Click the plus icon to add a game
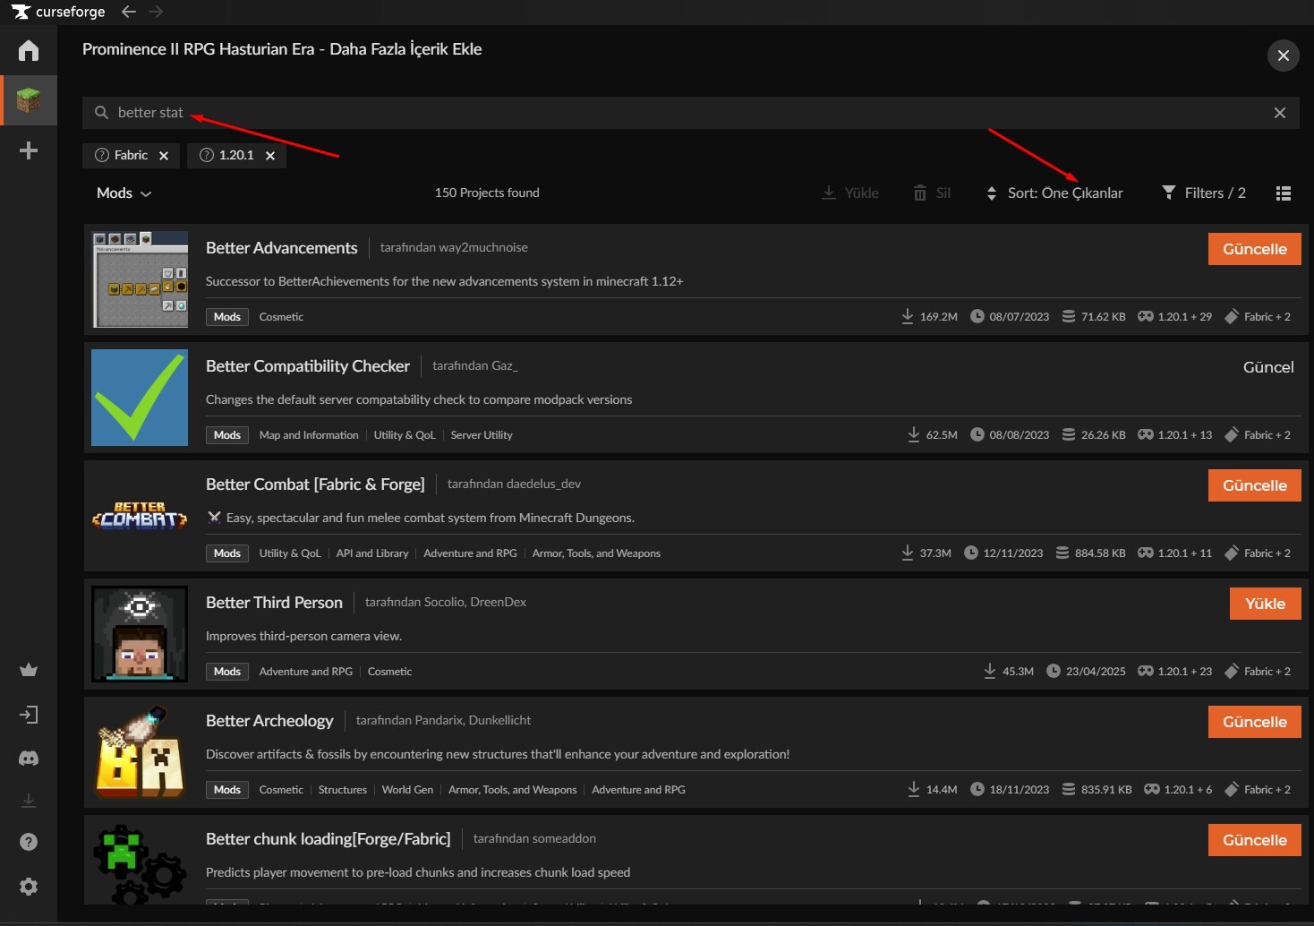 tap(29, 150)
